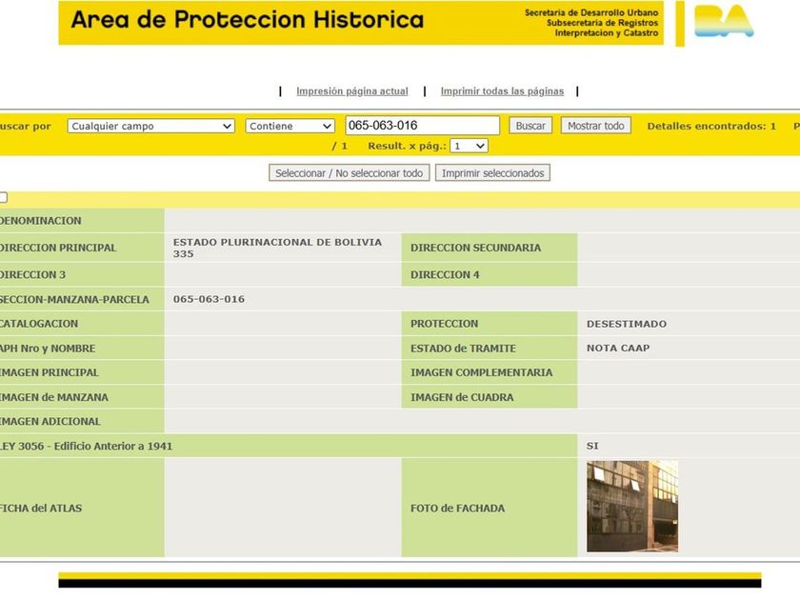Open the Contiene condition dropdown
The width and height of the screenshot is (800, 600).
[290, 126]
